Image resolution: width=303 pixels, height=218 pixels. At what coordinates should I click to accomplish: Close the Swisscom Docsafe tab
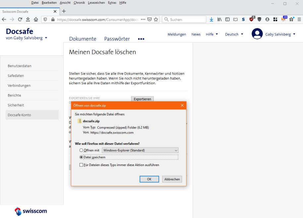(55, 11)
